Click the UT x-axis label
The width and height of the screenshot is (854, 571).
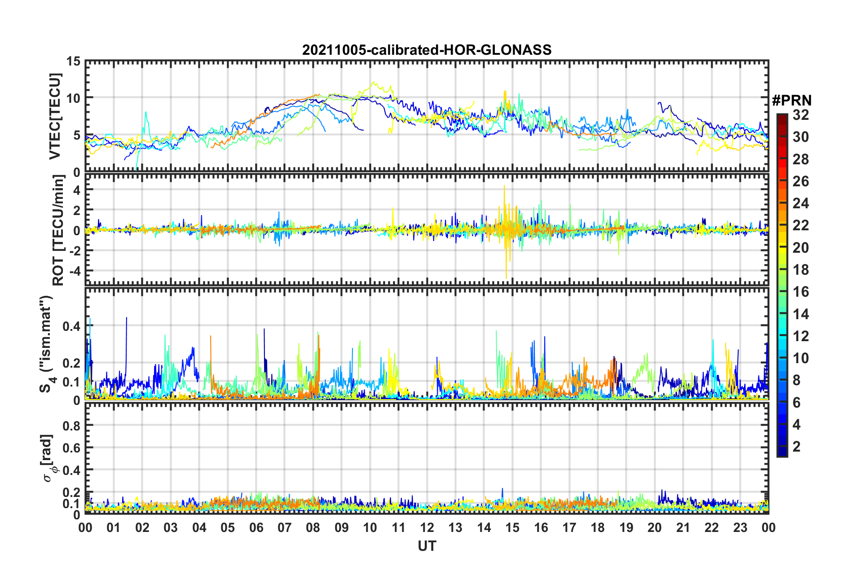click(427, 546)
